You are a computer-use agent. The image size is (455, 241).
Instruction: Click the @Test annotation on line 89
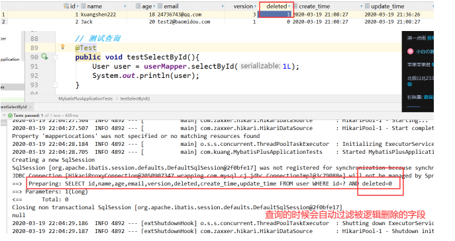(x=85, y=48)
